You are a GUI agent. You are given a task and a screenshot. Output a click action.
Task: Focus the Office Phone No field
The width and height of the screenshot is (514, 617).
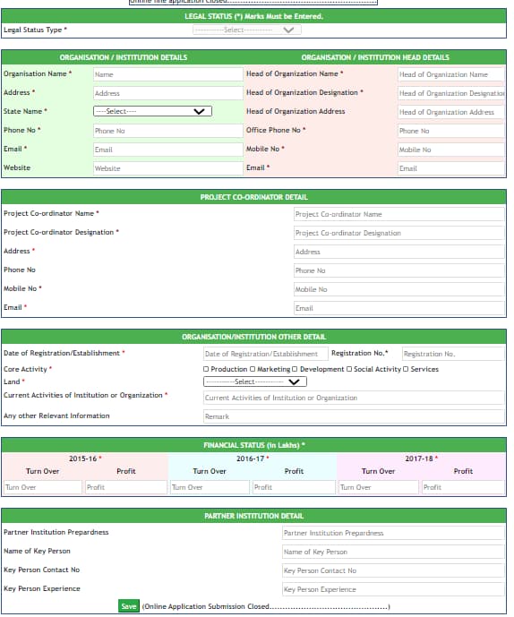click(x=451, y=131)
